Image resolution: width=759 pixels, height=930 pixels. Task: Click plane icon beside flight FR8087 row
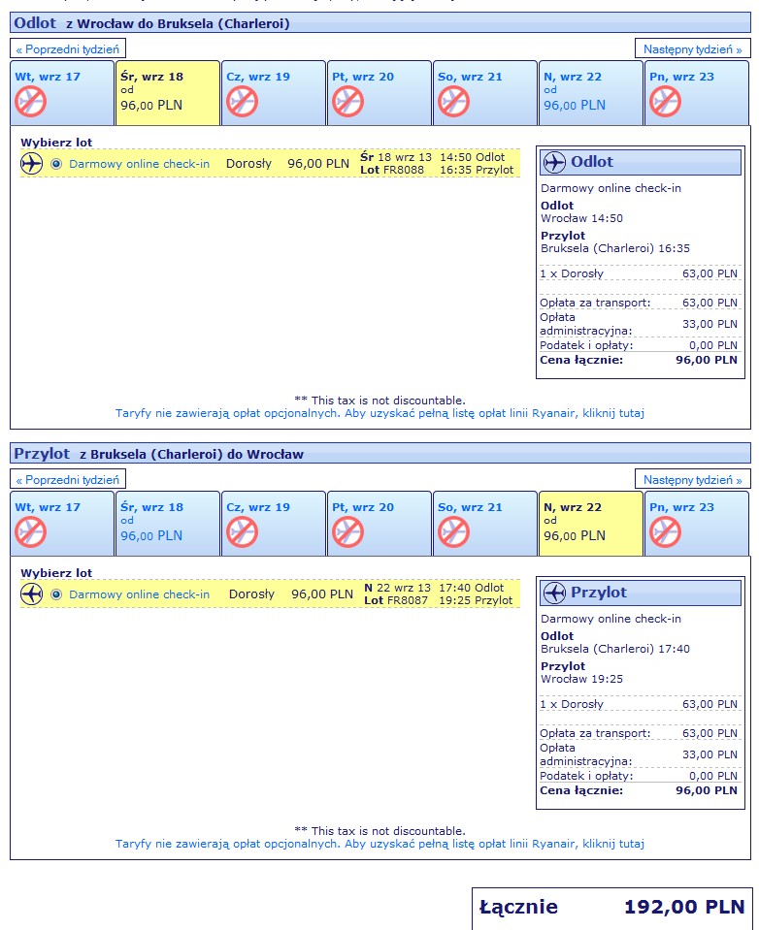pyautogui.click(x=31, y=594)
